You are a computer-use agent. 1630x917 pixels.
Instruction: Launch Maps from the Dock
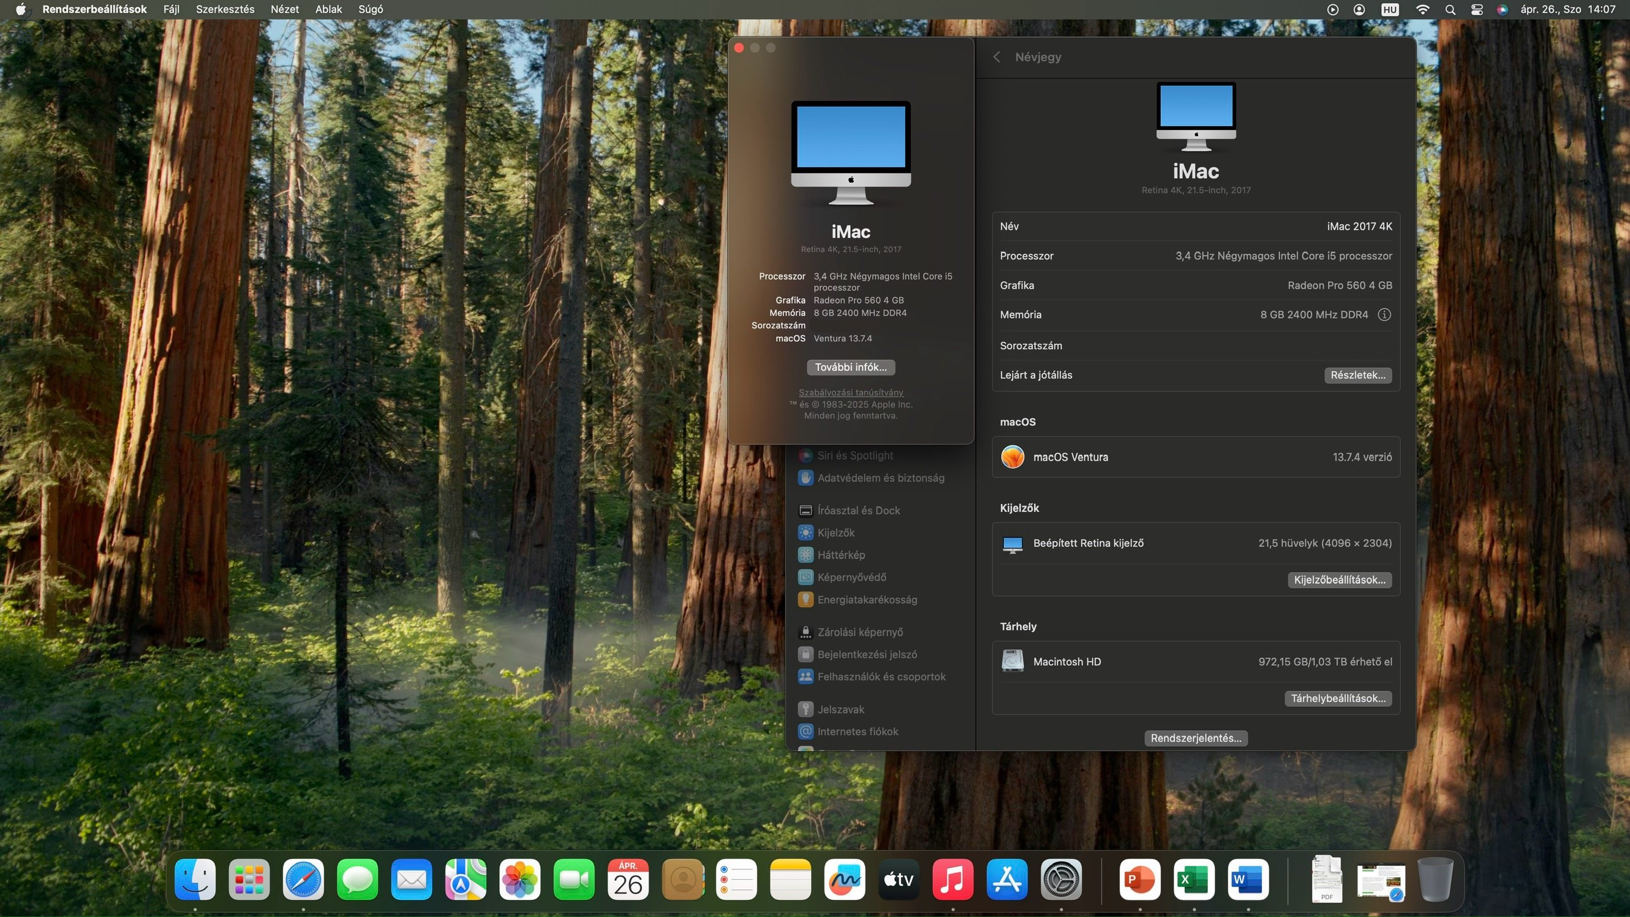tap(466, 880)
